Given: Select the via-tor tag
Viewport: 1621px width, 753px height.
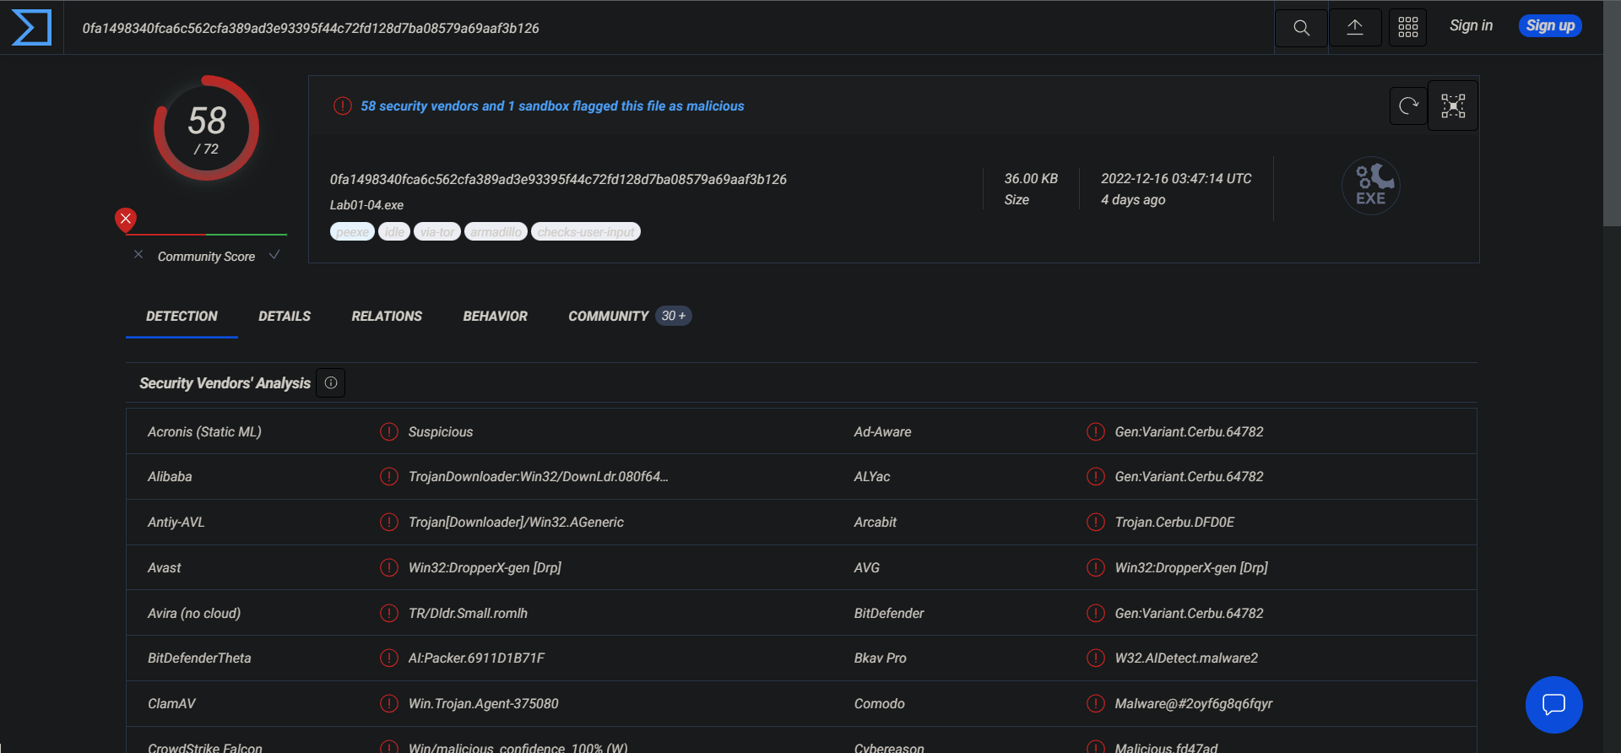Looking at the screenshot, I should 437,232.
